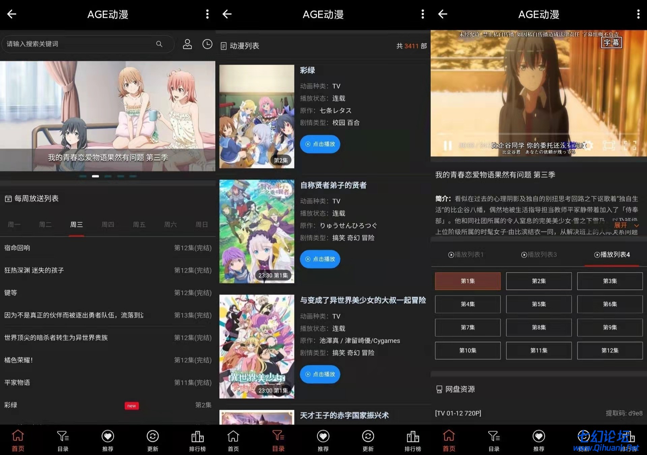Play episode 第5集

point(539,304)
